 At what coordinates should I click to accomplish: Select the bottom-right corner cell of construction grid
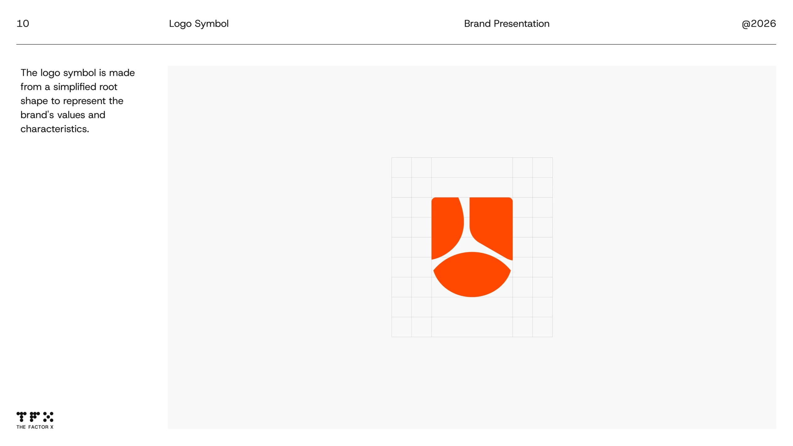(542, 327)
